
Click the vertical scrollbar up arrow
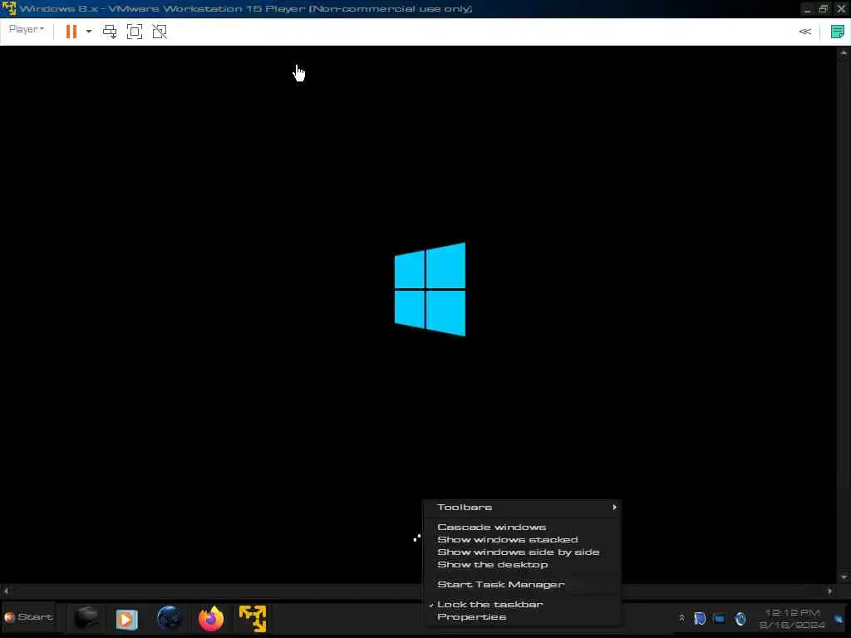pyautogui.click(x=844, y=52)
